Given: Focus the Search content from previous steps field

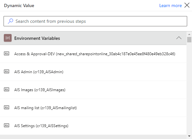Looking at the screenshot, I should click(95, 21).
